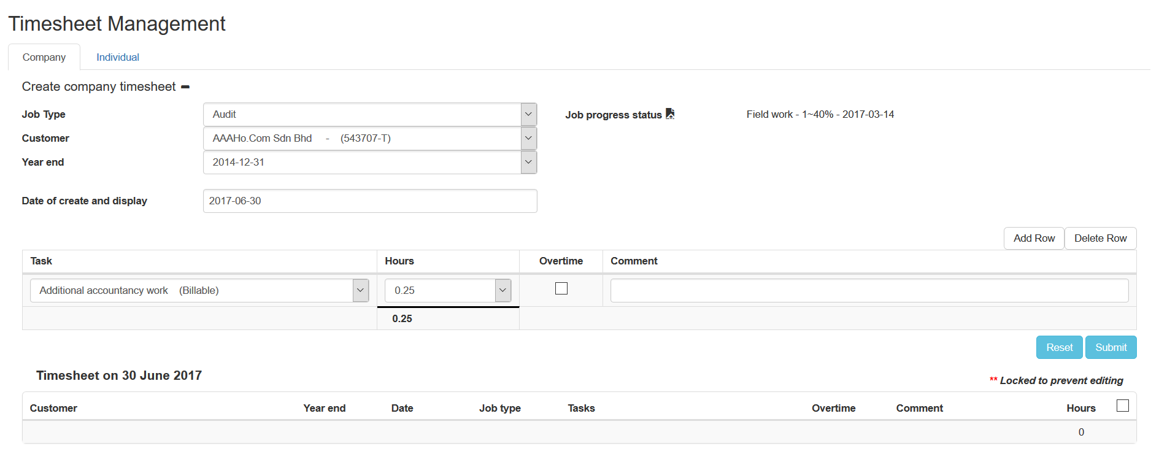Check the select-all box in timesheet header

click(x=1122, y=406)
